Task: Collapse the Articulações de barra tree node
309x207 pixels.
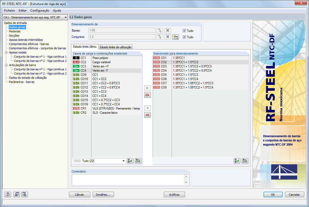Action: [6, 65]
